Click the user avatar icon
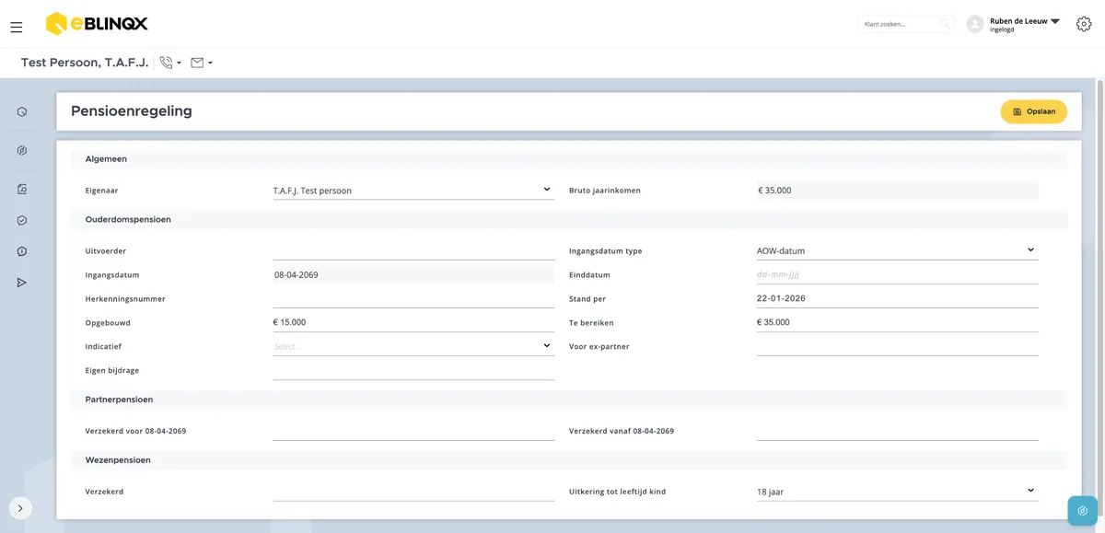Image resolution: width=1105 pixels, height=533 pixels. 975,24
